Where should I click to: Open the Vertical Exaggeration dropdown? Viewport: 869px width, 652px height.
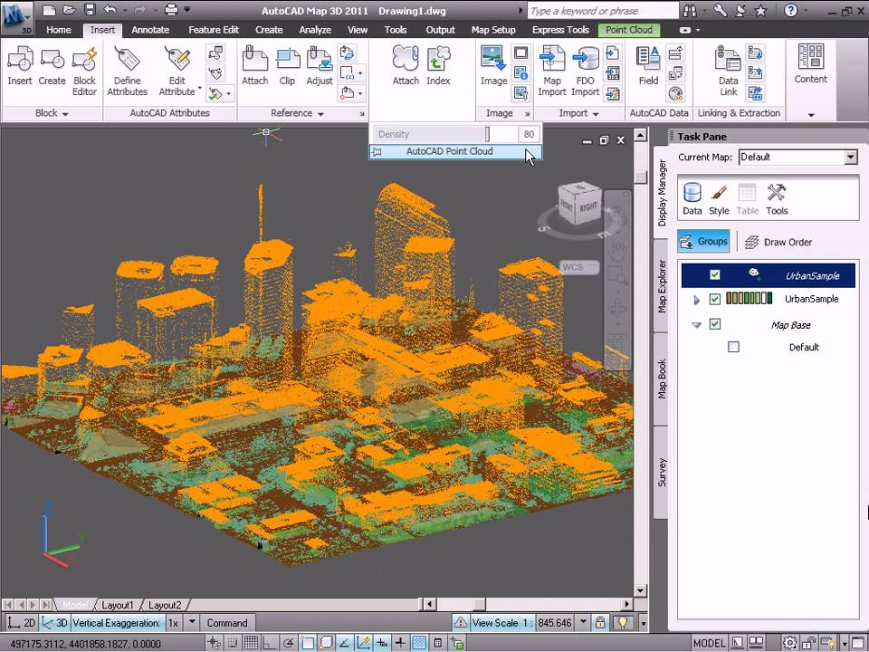pos(192,623)
